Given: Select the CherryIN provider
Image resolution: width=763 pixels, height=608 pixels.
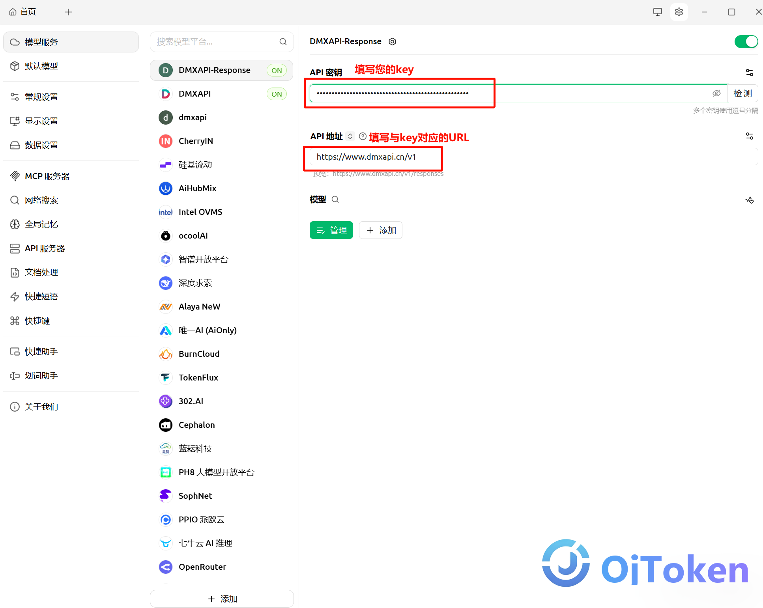Looking at the screenshot, I should [x=222, y=141].
